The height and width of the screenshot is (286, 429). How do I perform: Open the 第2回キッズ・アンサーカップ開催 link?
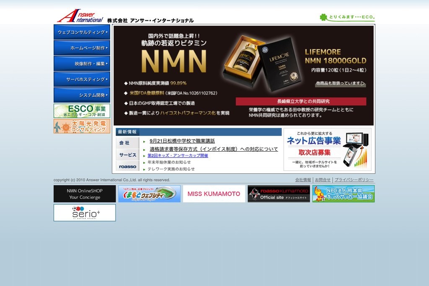[178, 156]
